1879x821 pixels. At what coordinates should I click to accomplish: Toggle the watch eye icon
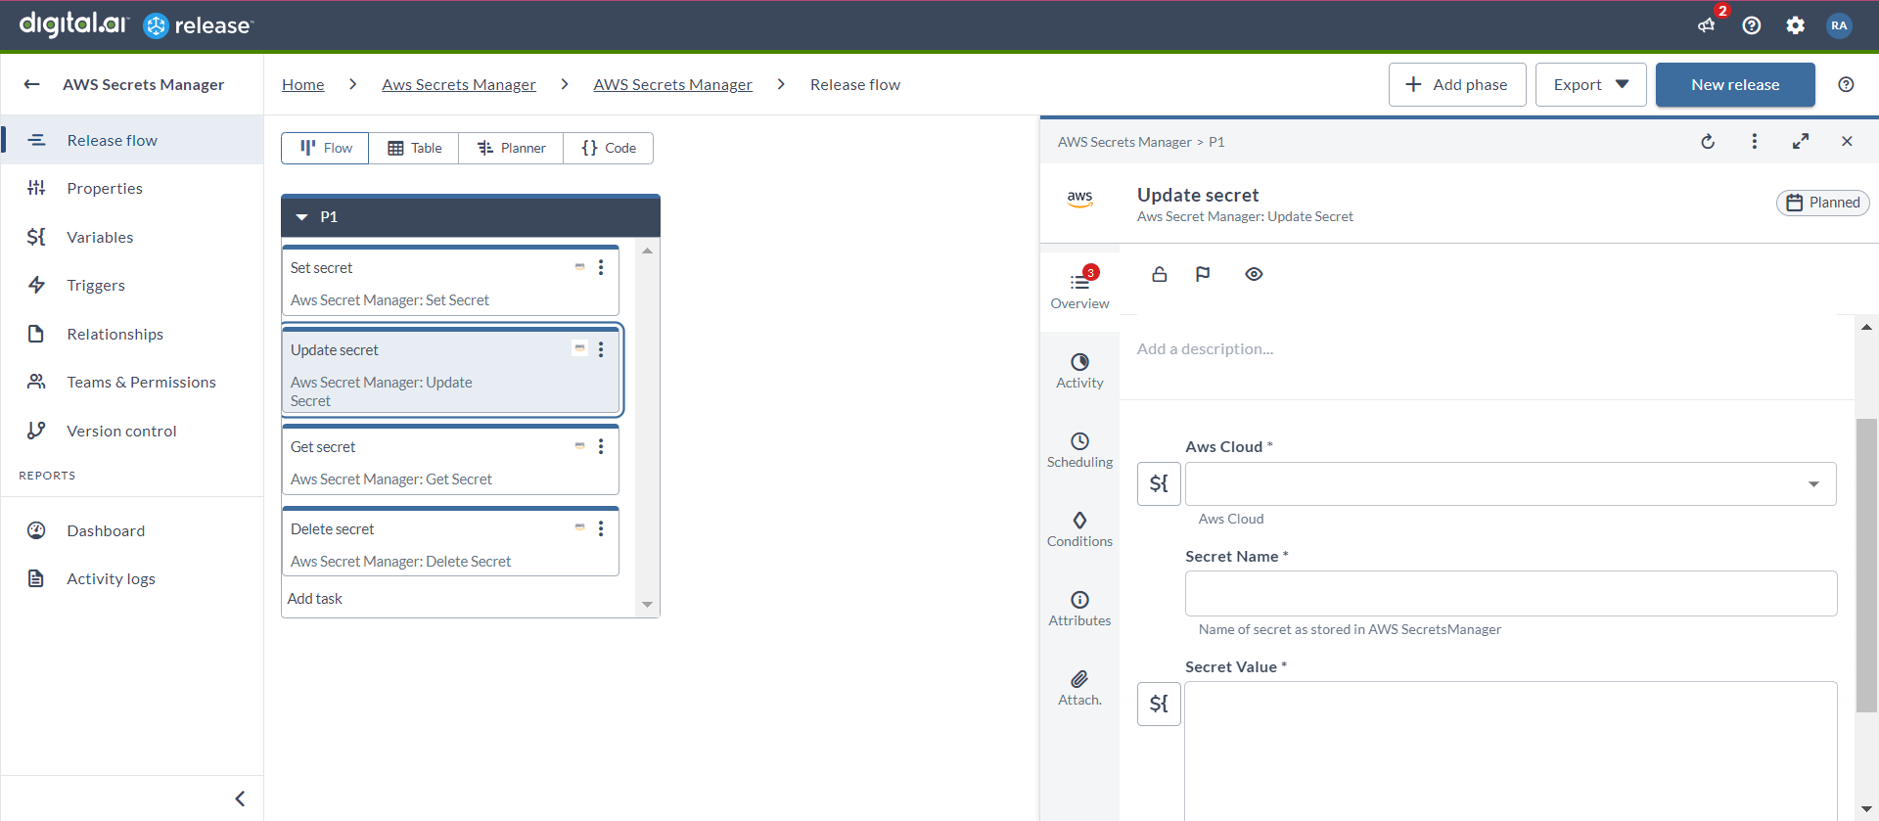[x=1254, y=274]
